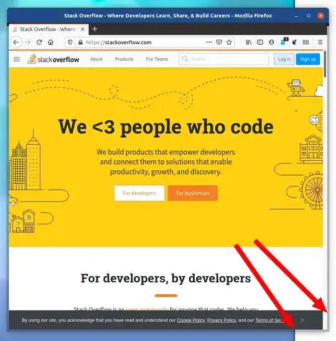Go to the Firefox home page icon
This screenshot has height=341, width=336.
click(50, 42)
